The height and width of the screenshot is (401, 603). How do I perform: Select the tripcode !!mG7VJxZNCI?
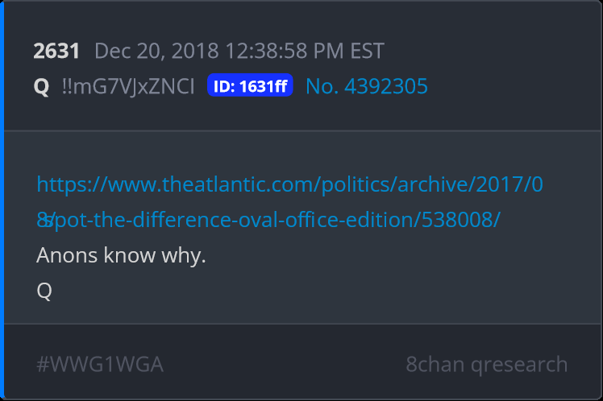tap(128, 86)
